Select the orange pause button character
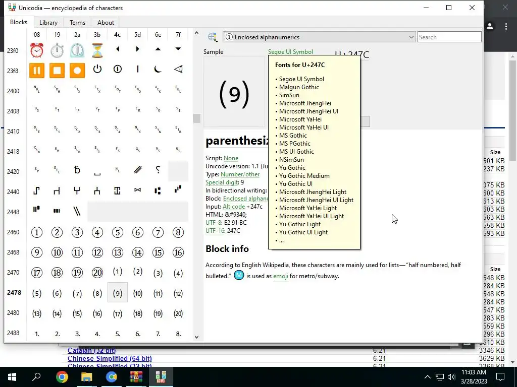This screenshot has height=387, width=517. point(36,71)
